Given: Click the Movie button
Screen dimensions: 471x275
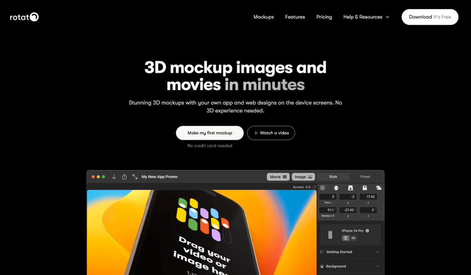Looking at the screenshot, I should (278, 177).
